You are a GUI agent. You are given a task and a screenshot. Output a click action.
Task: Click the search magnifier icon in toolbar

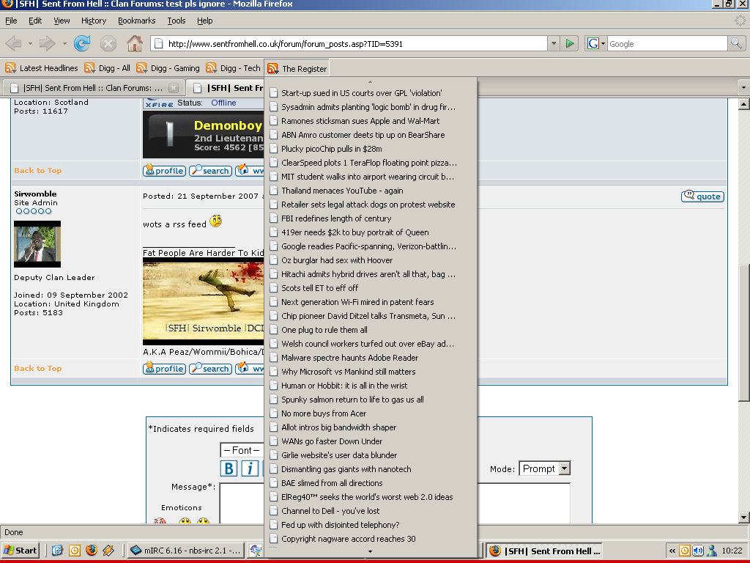pos(736,44)
